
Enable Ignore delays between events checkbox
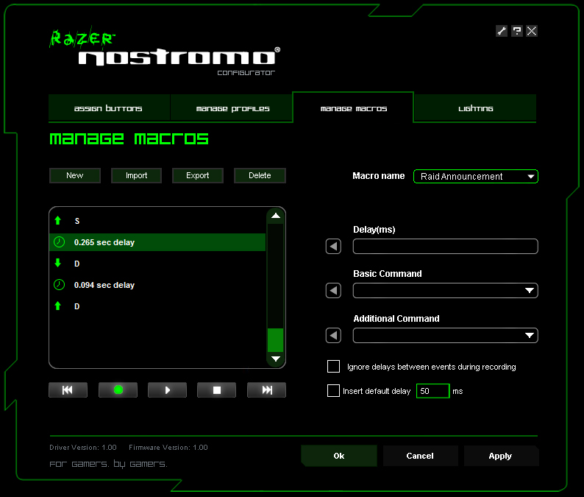coord(333,367)
